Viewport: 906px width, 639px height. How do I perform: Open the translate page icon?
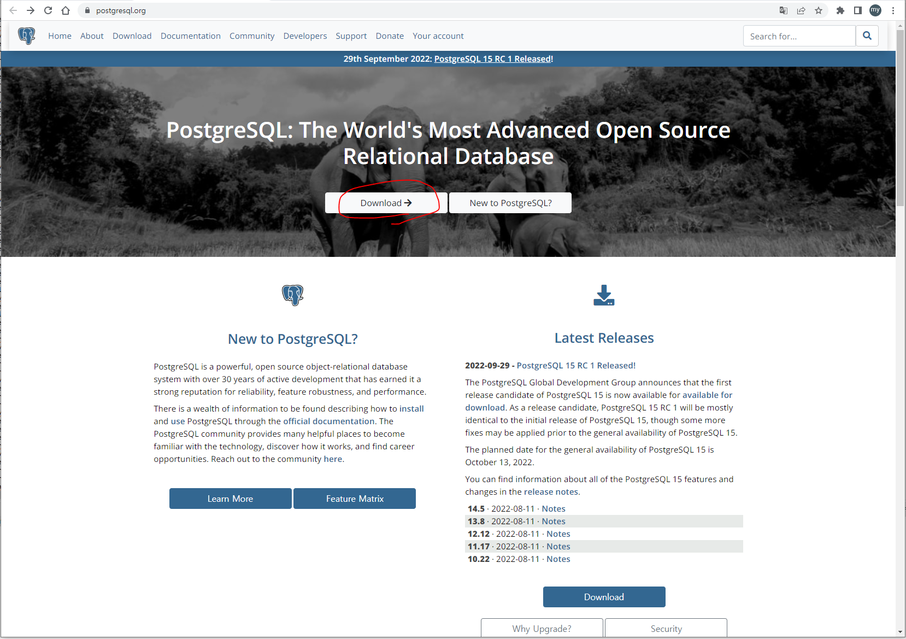click(784, 10)
